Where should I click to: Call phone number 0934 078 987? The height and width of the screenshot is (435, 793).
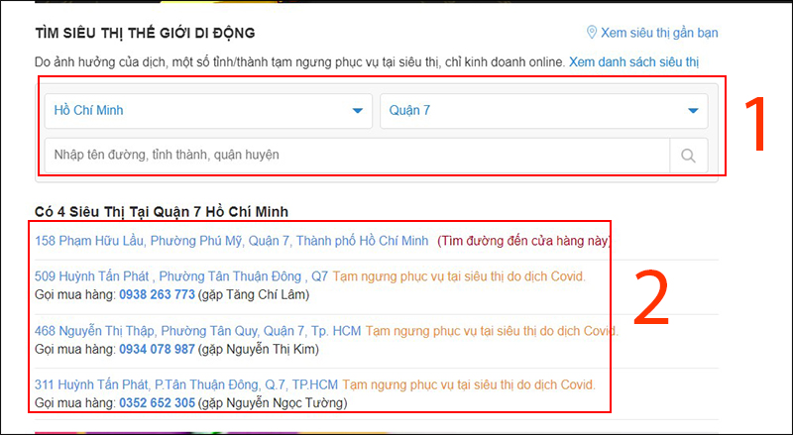(157, 349)
